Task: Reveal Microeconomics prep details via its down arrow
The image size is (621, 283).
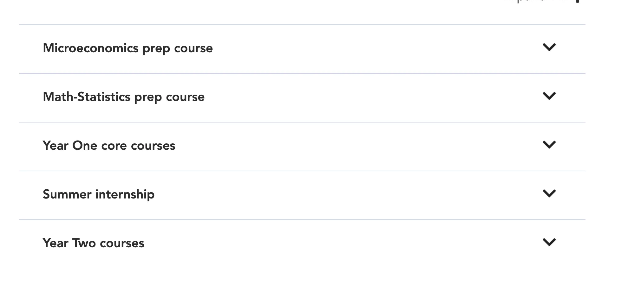Action: 549,47
